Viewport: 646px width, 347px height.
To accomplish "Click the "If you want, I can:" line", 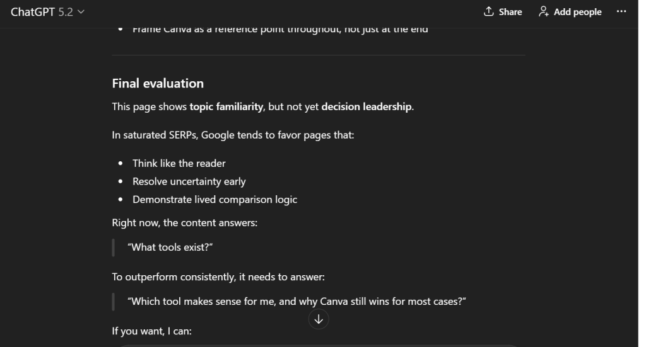I will [x=151, y=331].
